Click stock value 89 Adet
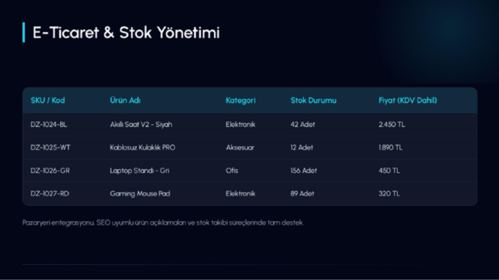Image resolution: width=499 pixels, height=280 pixels. click(302, 193)
